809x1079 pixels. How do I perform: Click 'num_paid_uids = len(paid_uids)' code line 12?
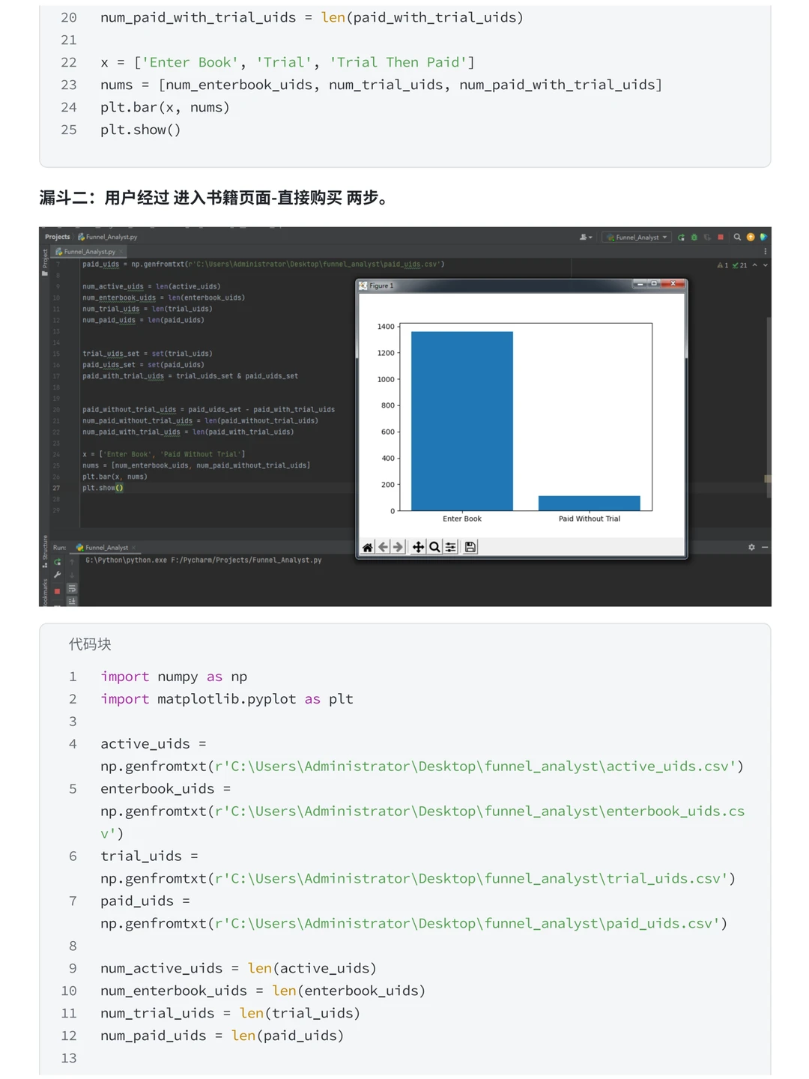[x=222, y=1036]
